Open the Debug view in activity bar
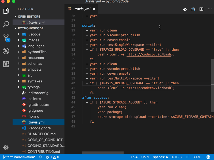 point(6,51)
